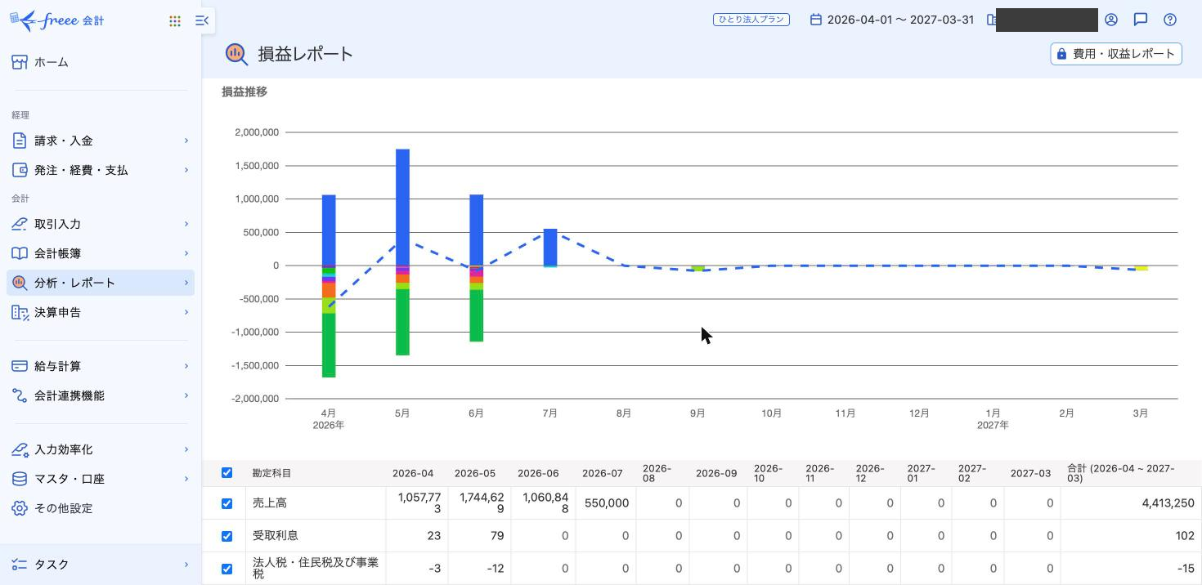This screenshot has width=1202, height=585.
Task: Click the 取引入力 pen icon
Action: click(x=20, y=224)
